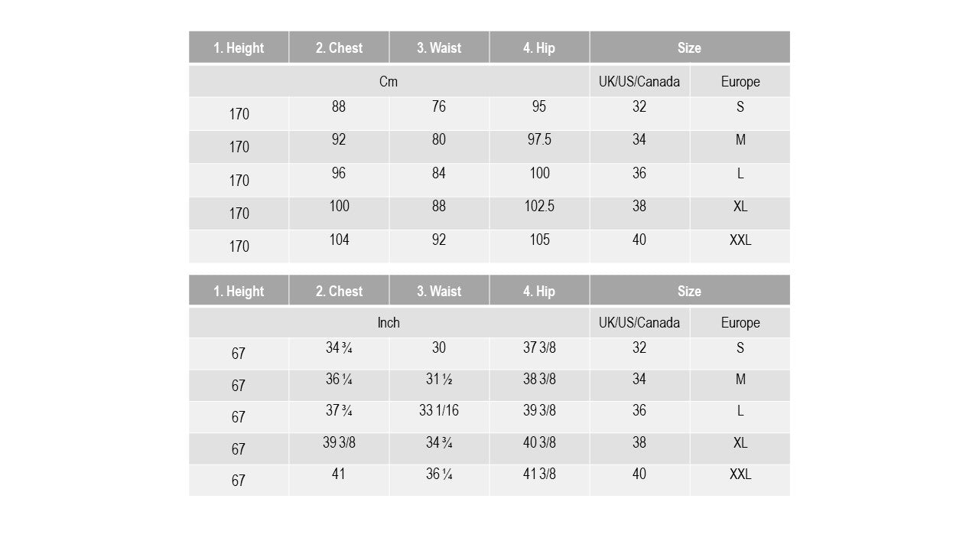This screenshot has height=551, width=979.
Task: Select the hip value 41 3/8 cell
Action: pyautogui.click(x=539, y=480)
